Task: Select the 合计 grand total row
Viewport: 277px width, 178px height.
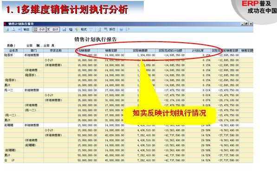Action: [129, 160]
